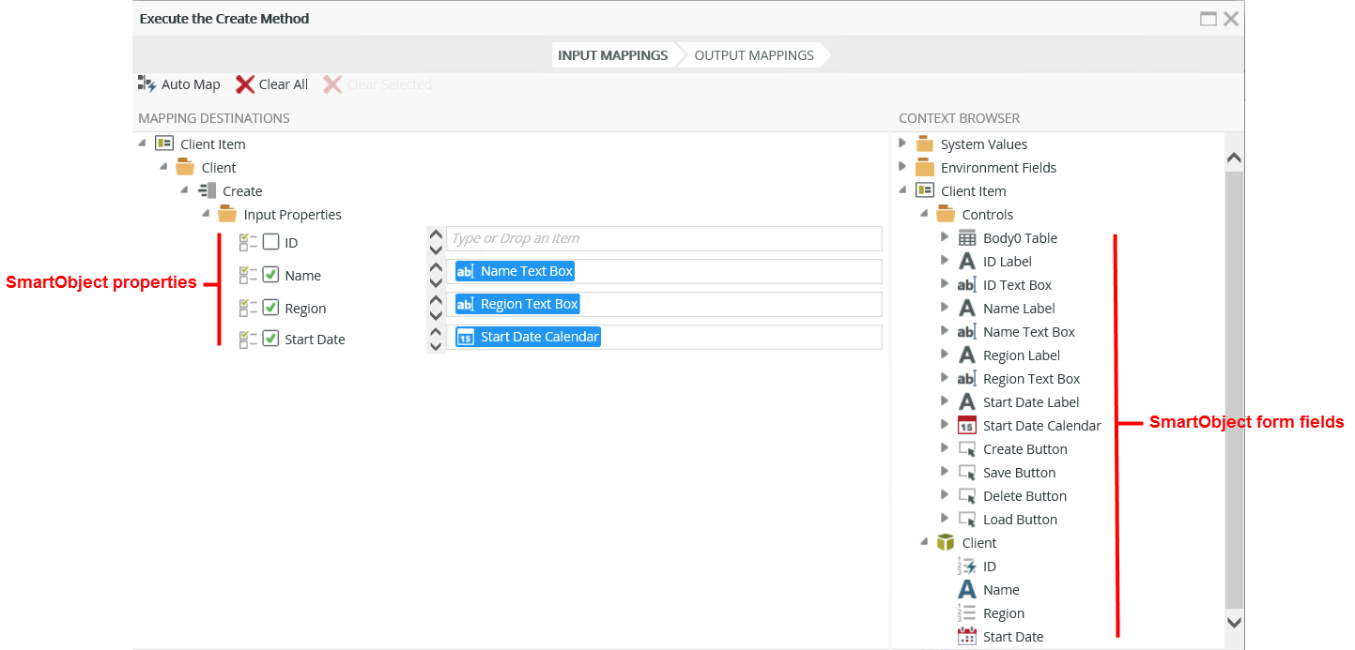Viewport: 1355px width, 650px height.
Task: Select the Create method icon
Action: click(208, 191)
